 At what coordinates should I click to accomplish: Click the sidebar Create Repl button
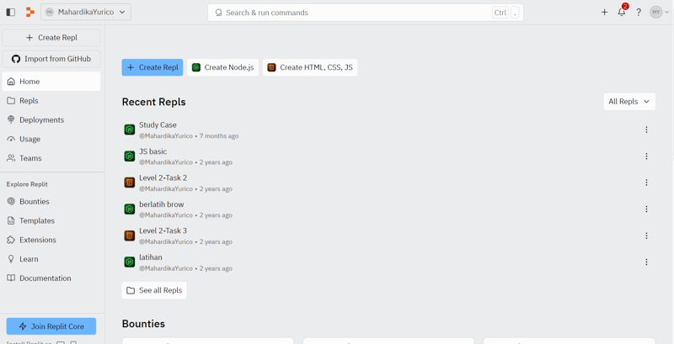coord(51,37)
